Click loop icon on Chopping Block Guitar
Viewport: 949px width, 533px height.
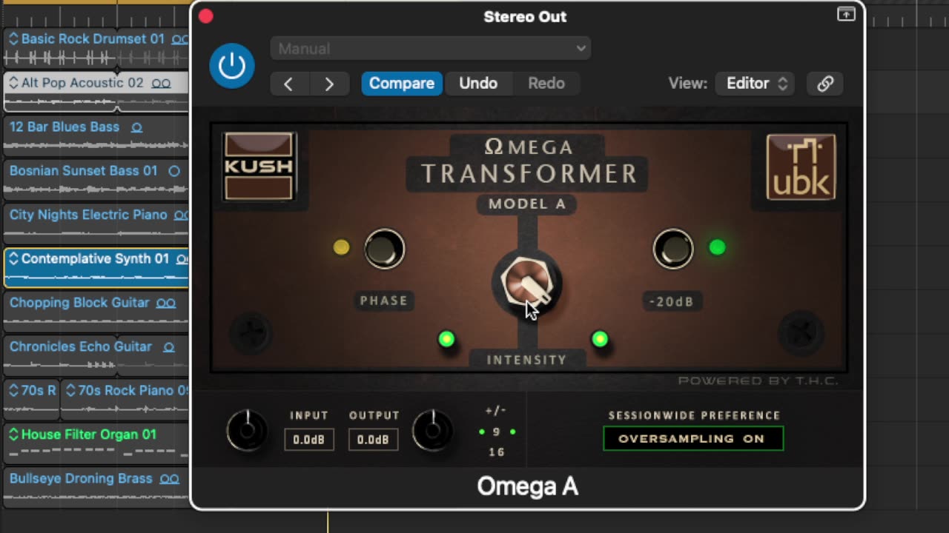pos(166,304)
